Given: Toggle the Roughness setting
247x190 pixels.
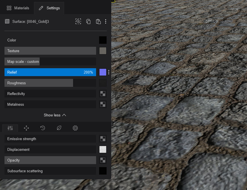Looking at the screenshot, I should (38, 83).
